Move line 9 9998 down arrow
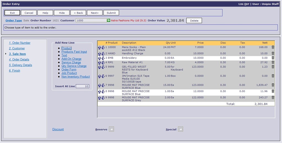The image size is (282, 143). click(x=103, y=98)
